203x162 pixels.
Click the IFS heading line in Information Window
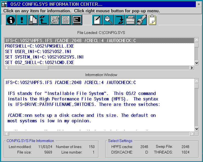point(71,82)
